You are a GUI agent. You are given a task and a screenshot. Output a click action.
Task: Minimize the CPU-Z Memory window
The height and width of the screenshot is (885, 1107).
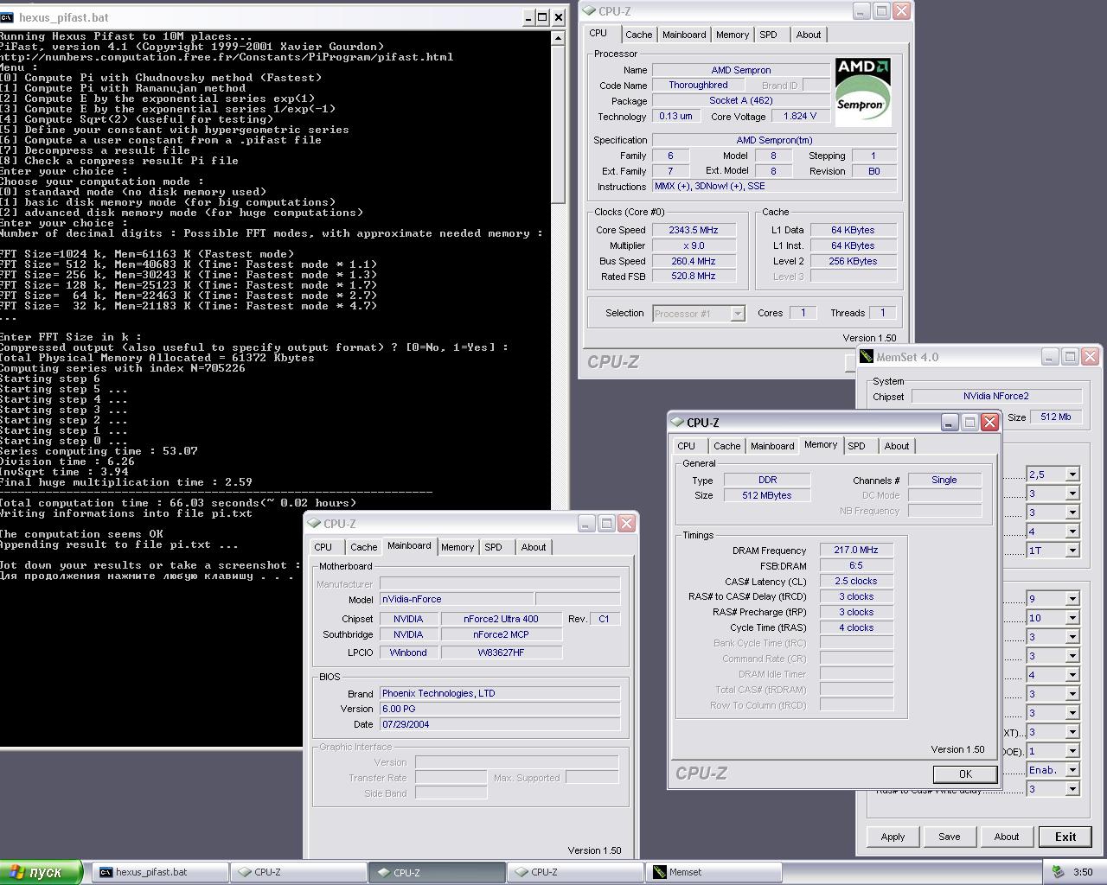click(950, 422)
